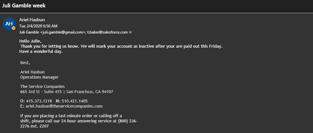Click 'The Service Companies' in the signature
This screenshot has width=313, height=133.
(42, 86)
